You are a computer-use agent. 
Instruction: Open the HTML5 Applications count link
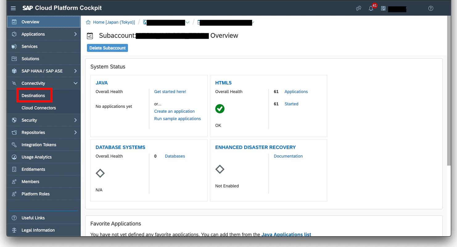pos(296,92)
